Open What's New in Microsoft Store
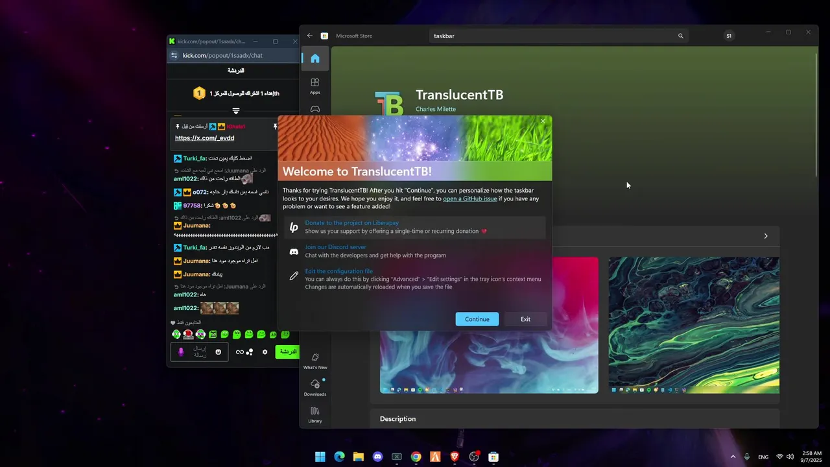 pyautogui.click(x=315, y=361)
